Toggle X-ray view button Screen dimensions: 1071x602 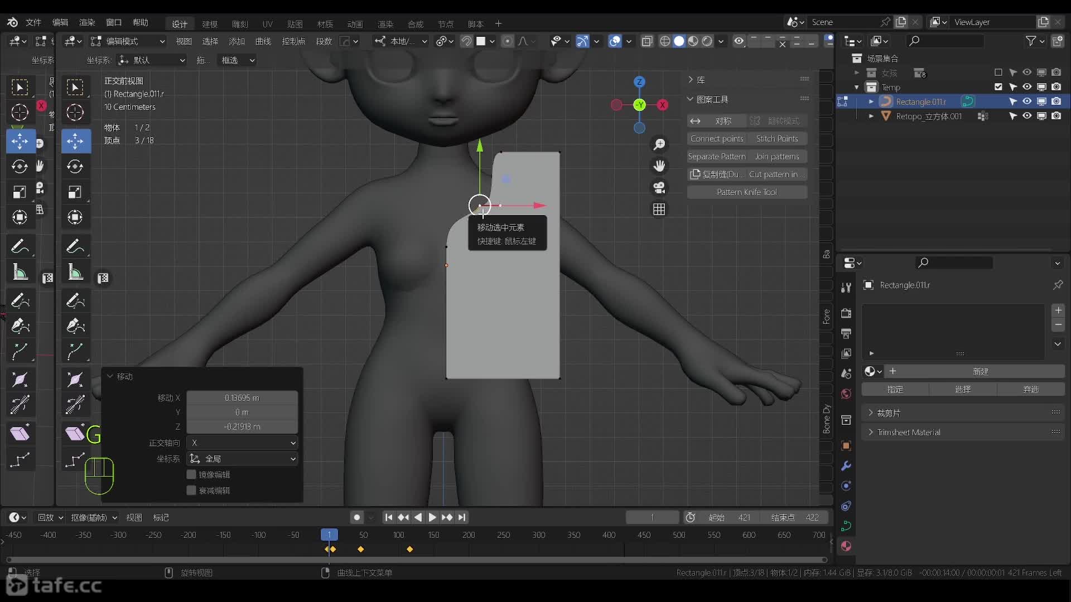click(647, 41)
